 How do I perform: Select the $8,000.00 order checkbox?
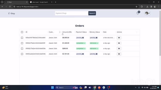pyautogui.click(x=22, y=38)
